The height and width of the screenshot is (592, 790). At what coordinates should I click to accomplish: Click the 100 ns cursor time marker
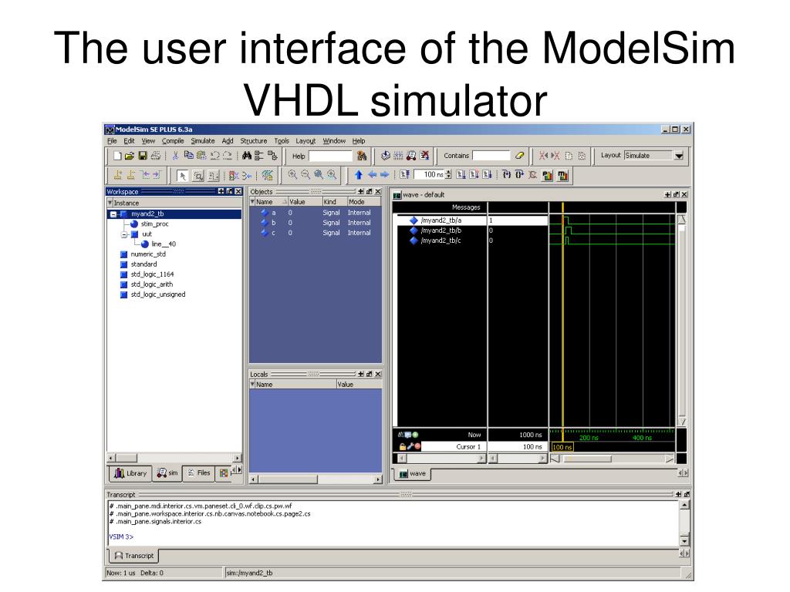pyautogui.click(x=562, y=447)
